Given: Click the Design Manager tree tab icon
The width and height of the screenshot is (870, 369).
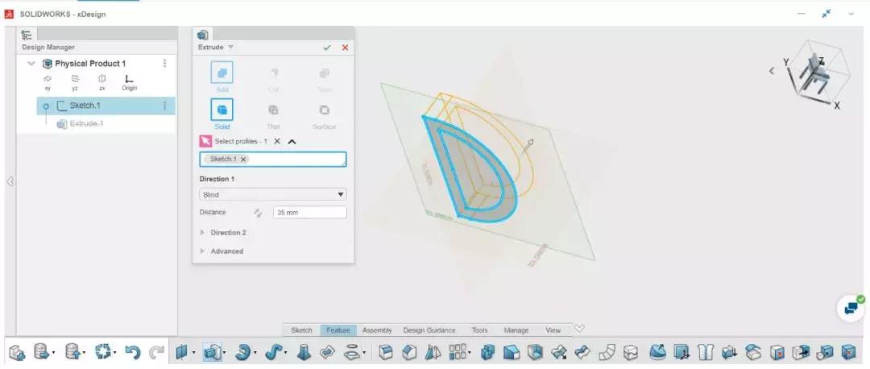Looking at the screenshot, I should point(27,35).
